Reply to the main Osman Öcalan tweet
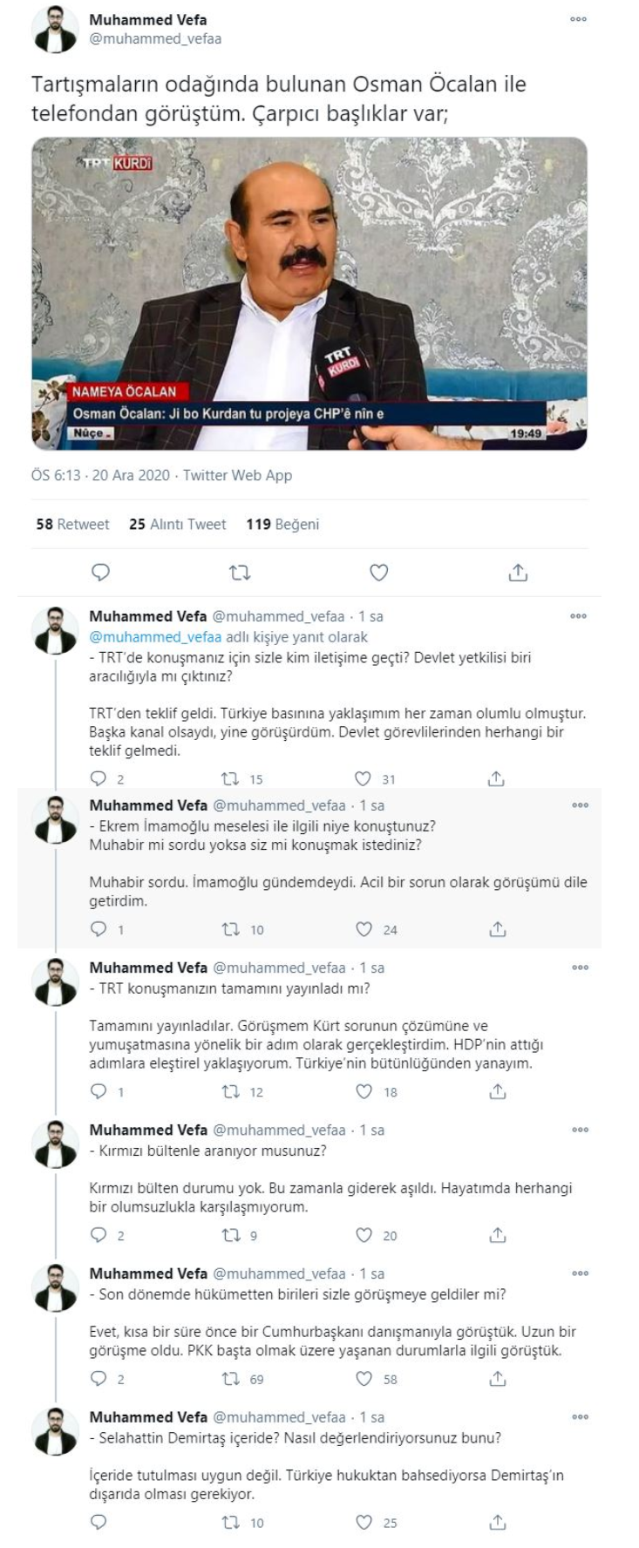639x1548 pixels. tap(101, 572)
